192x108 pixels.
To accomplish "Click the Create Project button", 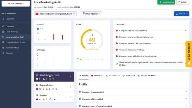I will point(16,4).
